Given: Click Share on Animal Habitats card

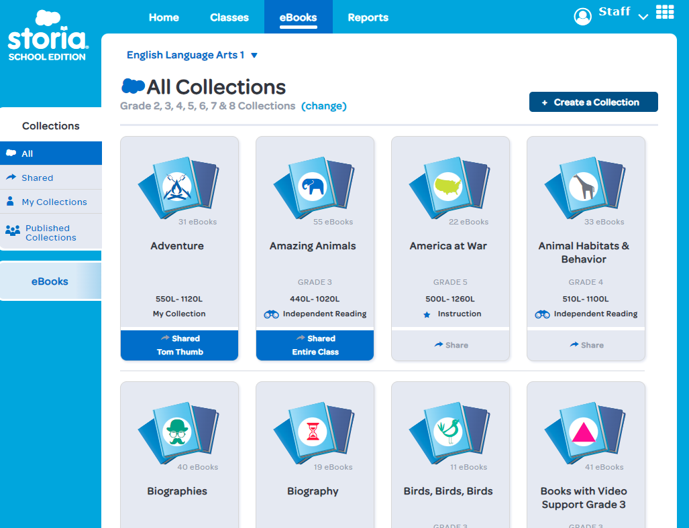Looking at the screenshot, I should click(x=586, y=345).
